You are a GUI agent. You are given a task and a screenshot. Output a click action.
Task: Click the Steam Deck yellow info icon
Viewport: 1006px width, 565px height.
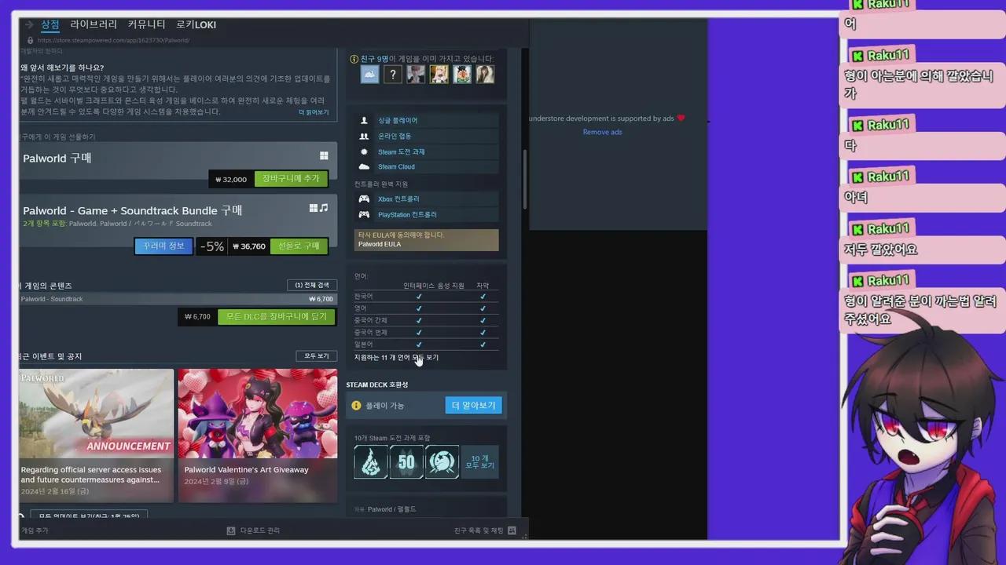[x=356, y=406]
